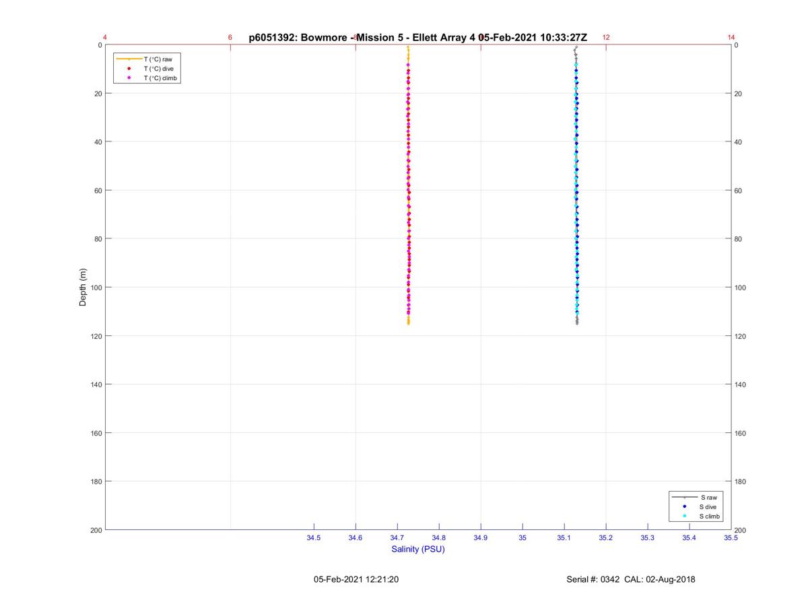808x596 pixels.
Task: Click the gray line sample for S raw
Action: click(x=684, y=497)
